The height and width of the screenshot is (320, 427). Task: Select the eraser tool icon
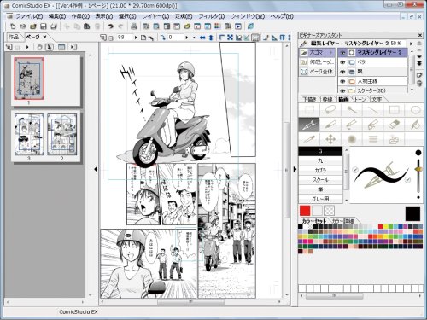[x=394, y=125]
